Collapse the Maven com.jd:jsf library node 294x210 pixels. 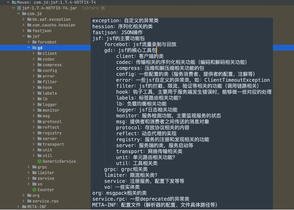[8, 2]
